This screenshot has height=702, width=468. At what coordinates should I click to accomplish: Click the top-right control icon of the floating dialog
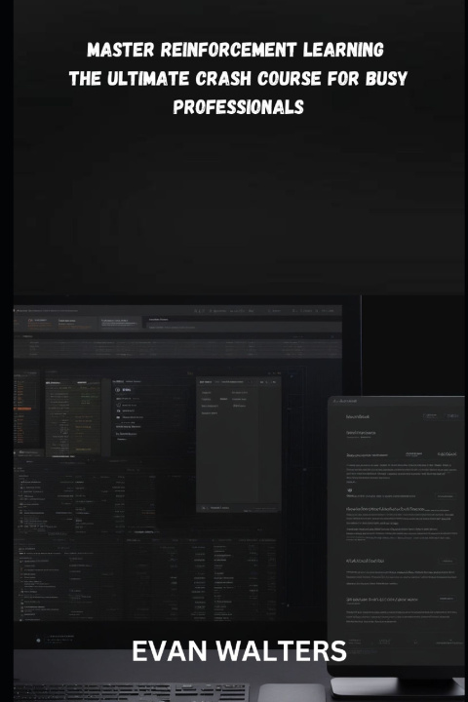(x=274, y=382)
